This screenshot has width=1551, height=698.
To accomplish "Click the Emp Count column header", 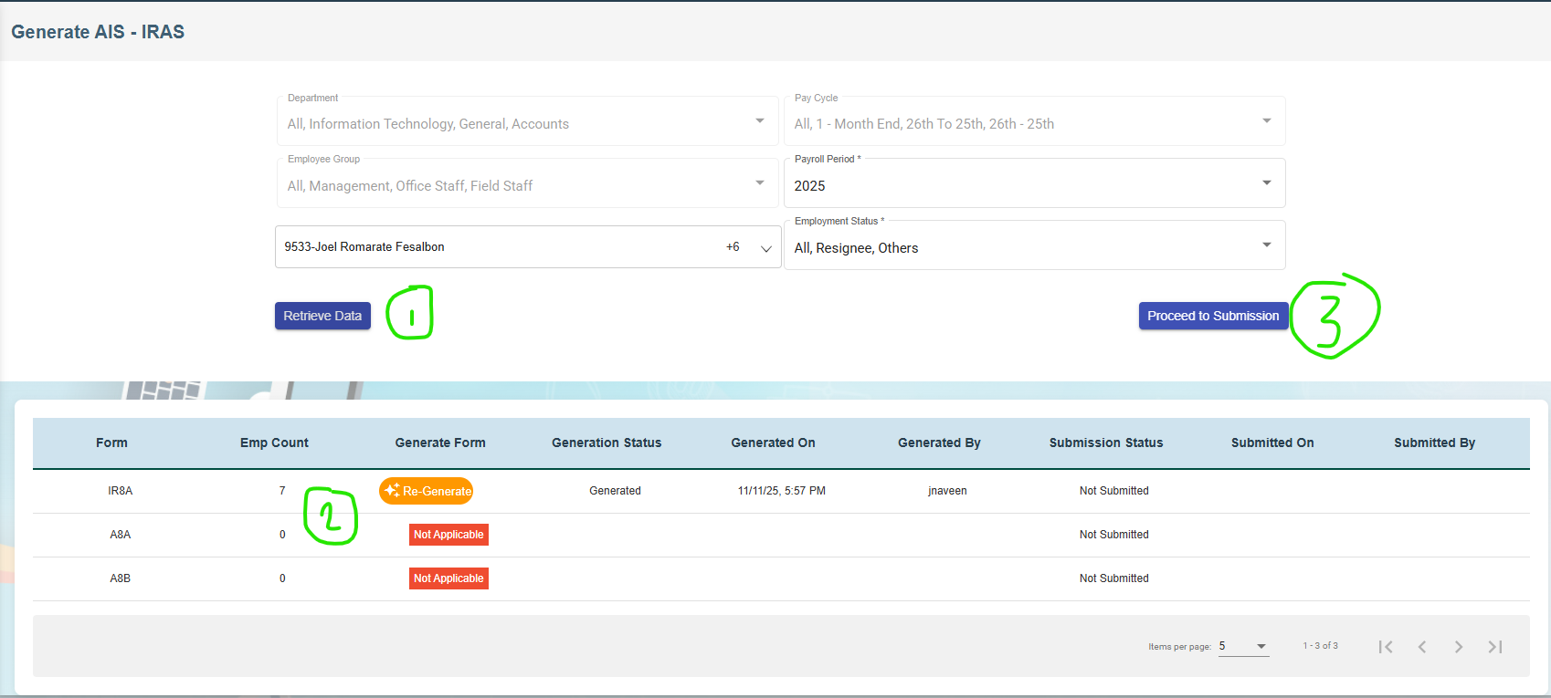I will click(x=274, y=443).
